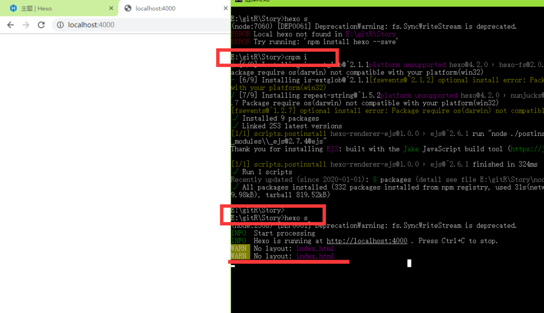Select the localhost:4000 browser tab
This screenshot has width=544, height=313.
tap(175, 9)
